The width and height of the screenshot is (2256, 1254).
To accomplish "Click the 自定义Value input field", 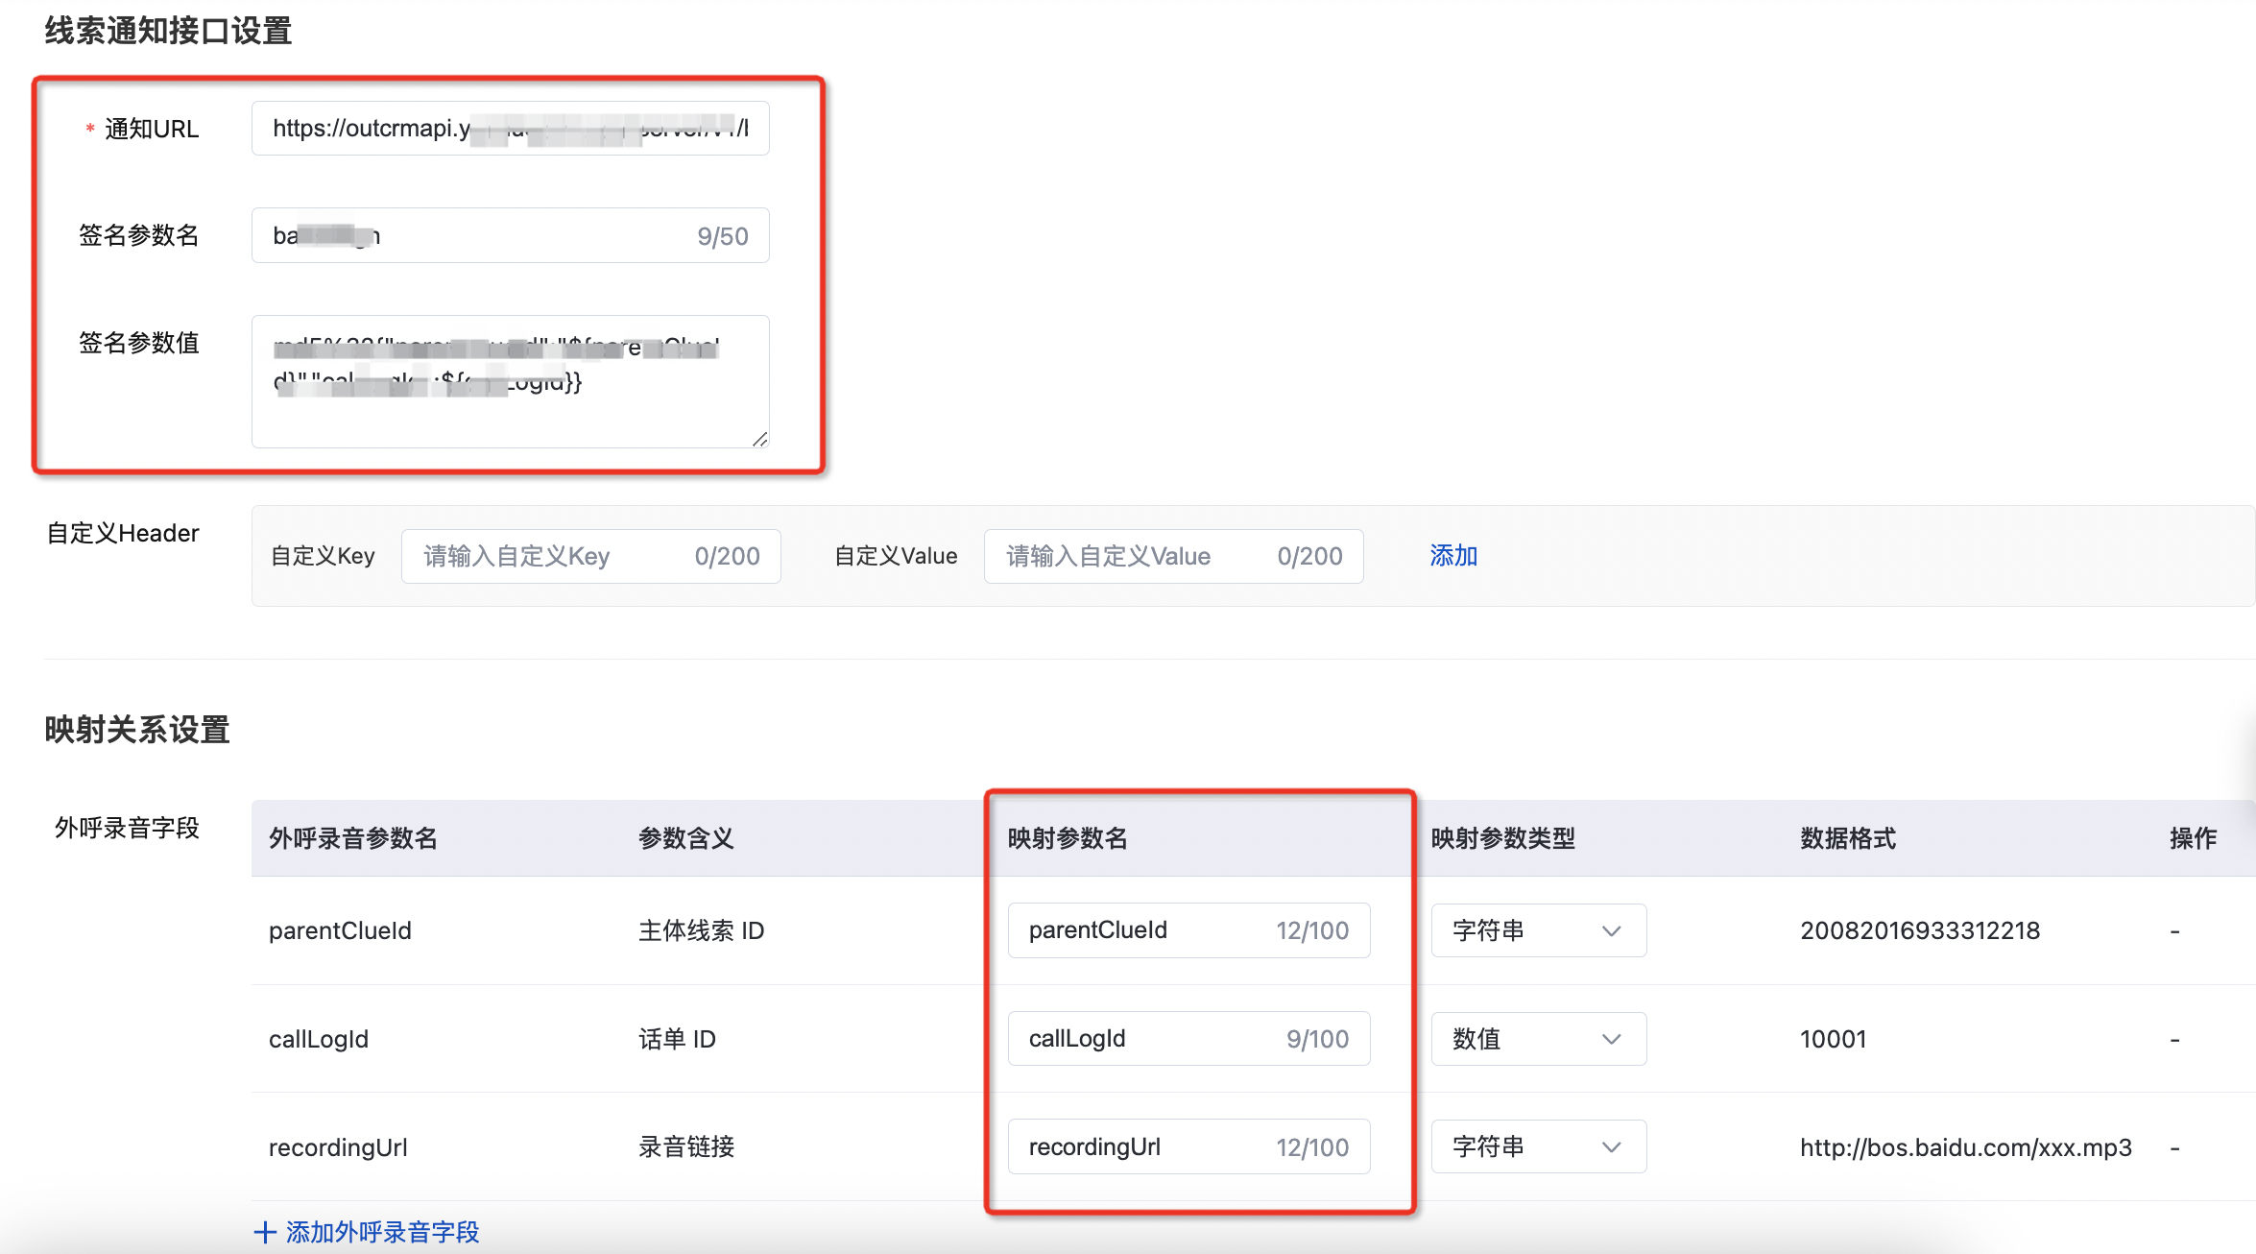I will [x=1172, y=556].
